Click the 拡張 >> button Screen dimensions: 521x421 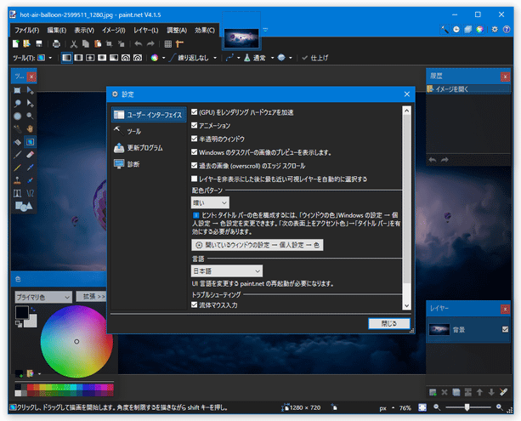(x=91, y=296)
